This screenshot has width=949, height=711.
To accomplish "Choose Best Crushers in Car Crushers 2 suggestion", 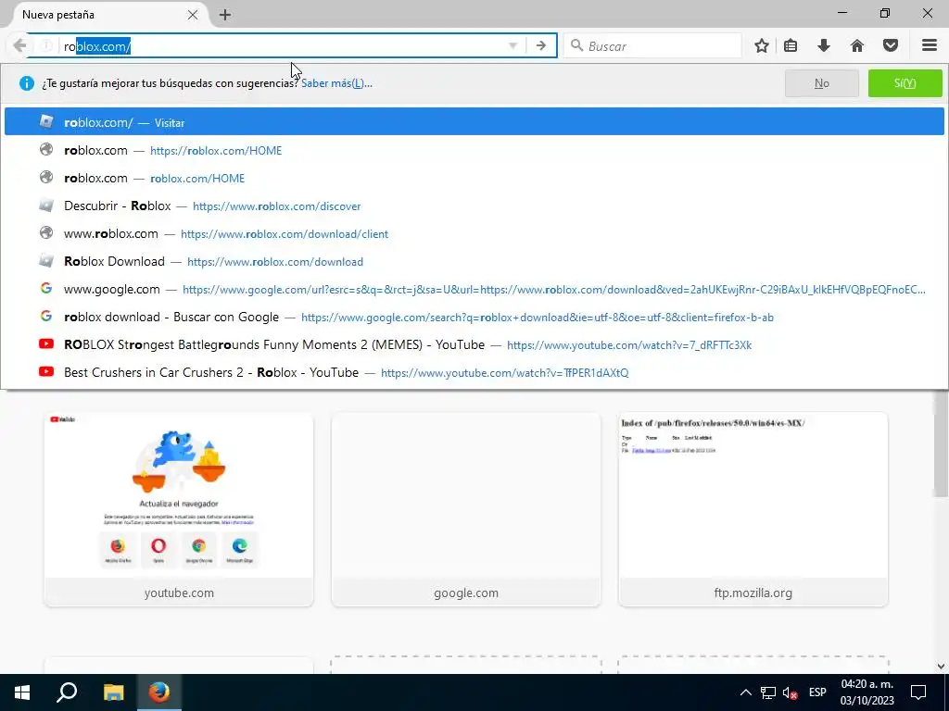I will click(474, 372).
